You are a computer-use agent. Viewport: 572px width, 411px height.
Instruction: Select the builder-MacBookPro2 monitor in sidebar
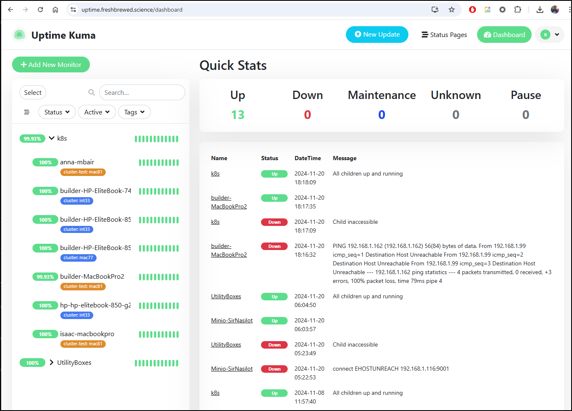[92, 276]
